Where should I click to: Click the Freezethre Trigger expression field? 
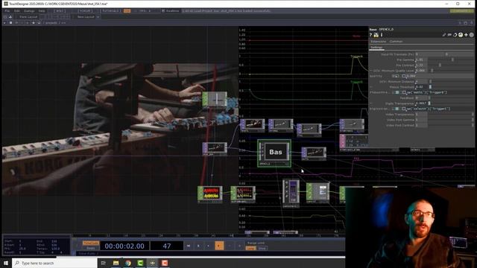(440, 92)
